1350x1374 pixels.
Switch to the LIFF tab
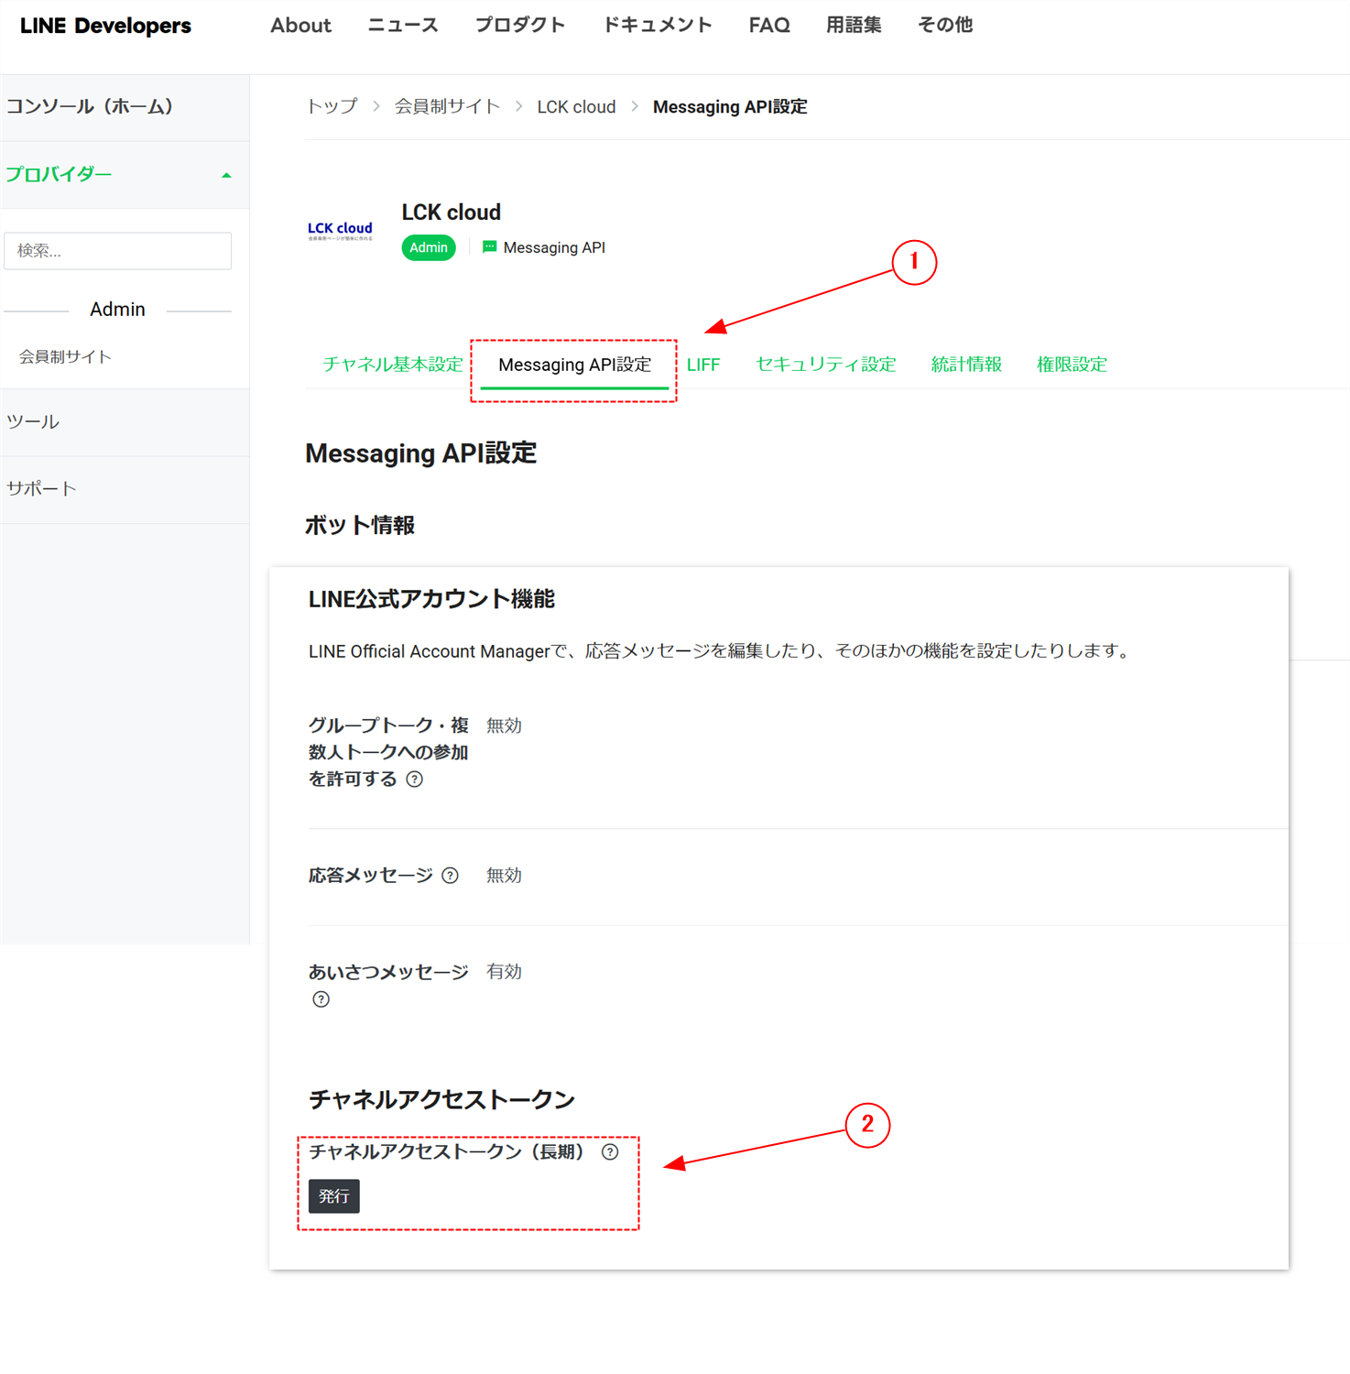703,365
